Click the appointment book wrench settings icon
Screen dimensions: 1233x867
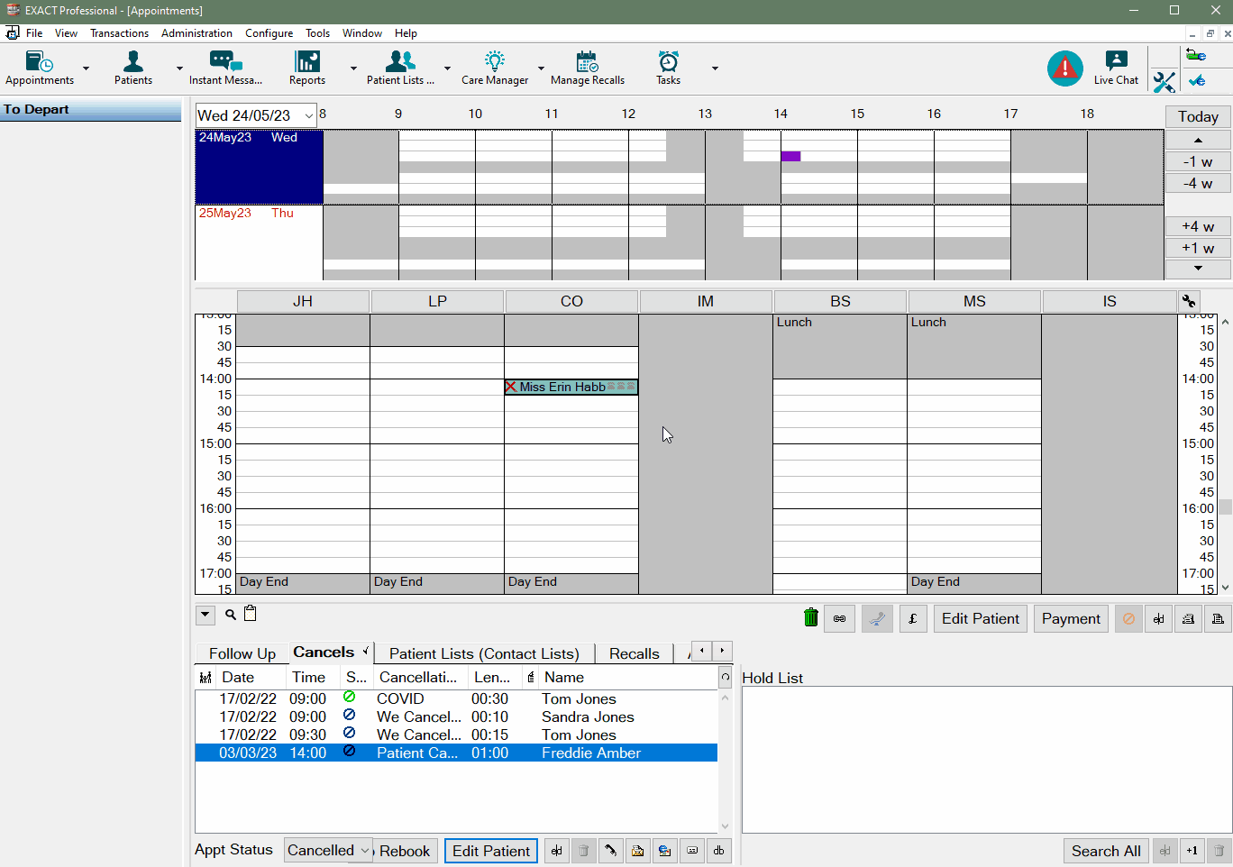tap(1189, 301)
